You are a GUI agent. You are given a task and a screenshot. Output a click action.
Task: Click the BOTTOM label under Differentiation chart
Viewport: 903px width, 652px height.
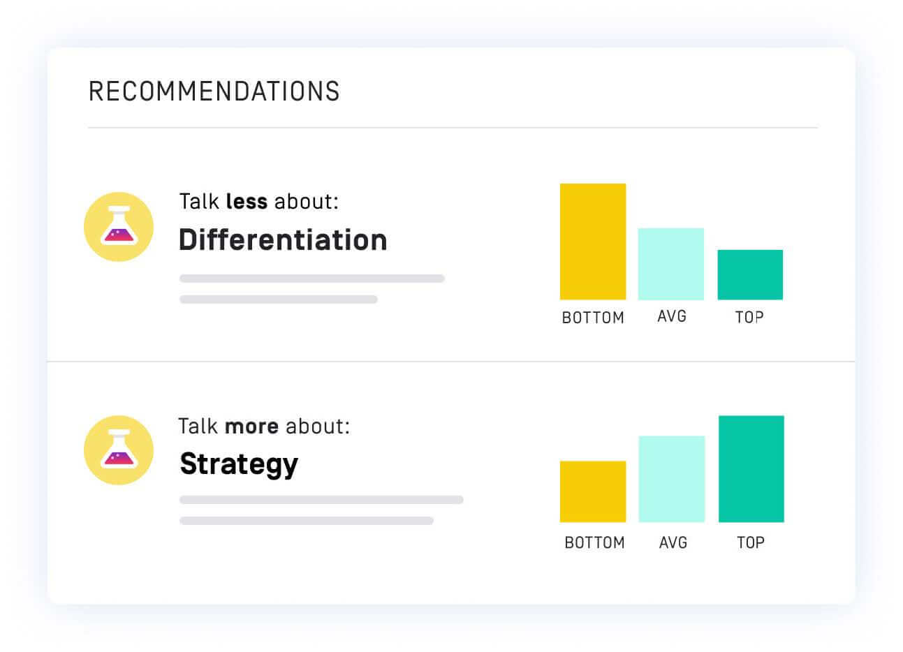[593, 318]
